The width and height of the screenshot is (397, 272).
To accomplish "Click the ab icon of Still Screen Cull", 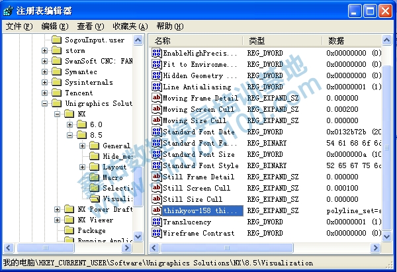I will coord(156,188).
